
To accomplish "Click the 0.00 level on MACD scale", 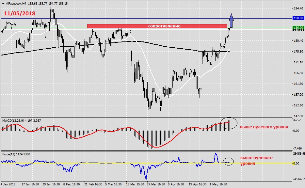I will (296, 131).
